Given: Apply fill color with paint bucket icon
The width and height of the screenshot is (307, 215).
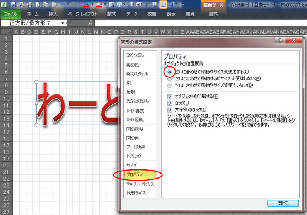Looking at the screenshot, I should coord(99,5).
